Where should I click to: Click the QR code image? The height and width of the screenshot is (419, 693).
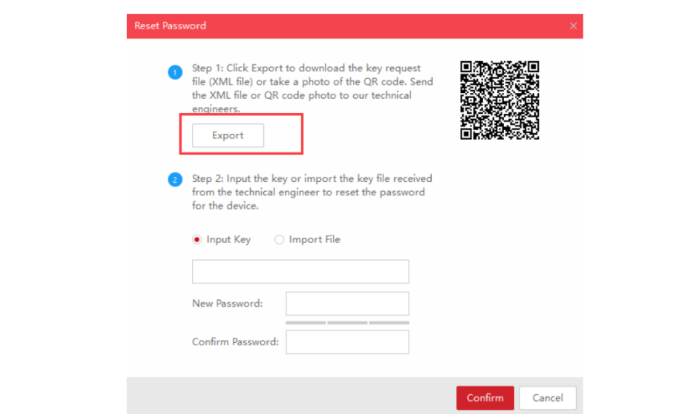click(499, 100)
